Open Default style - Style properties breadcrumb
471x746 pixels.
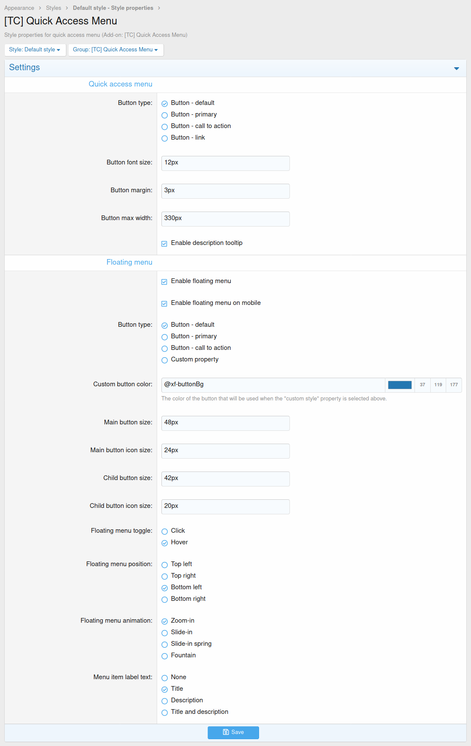pos(113,8)
